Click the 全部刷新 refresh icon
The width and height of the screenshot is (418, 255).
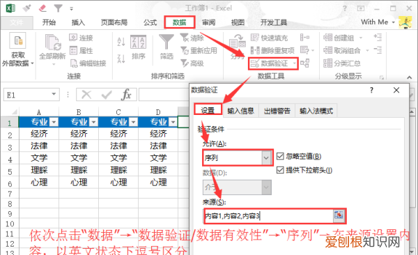point(53,42)
